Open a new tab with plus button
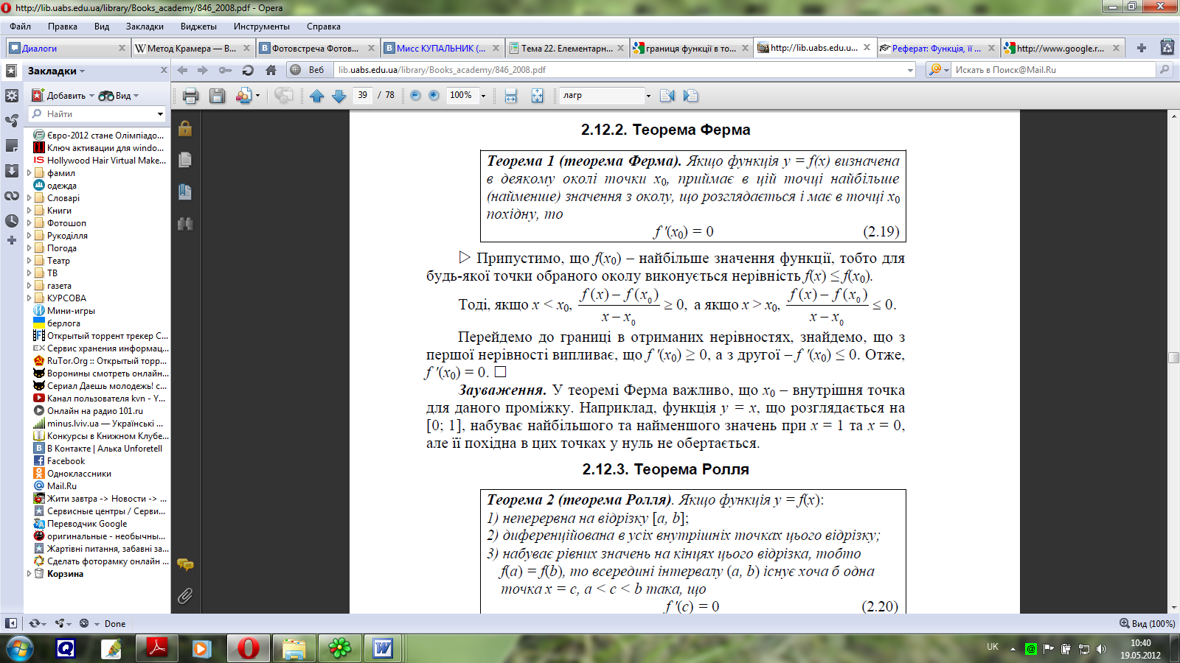Image resolution: width=1180 pixels, height=663 pixels. coord(1142,48)
